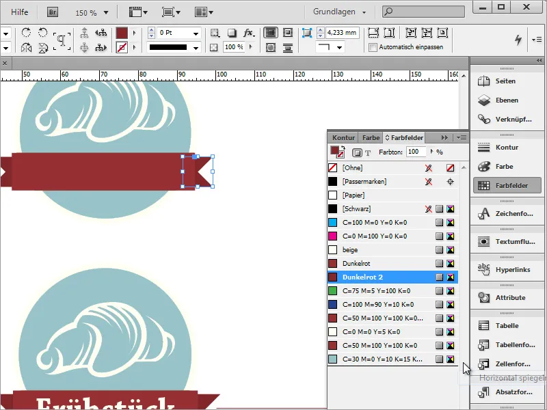
Task: Toggle formatting affects text button
Action: click(368, 152)
